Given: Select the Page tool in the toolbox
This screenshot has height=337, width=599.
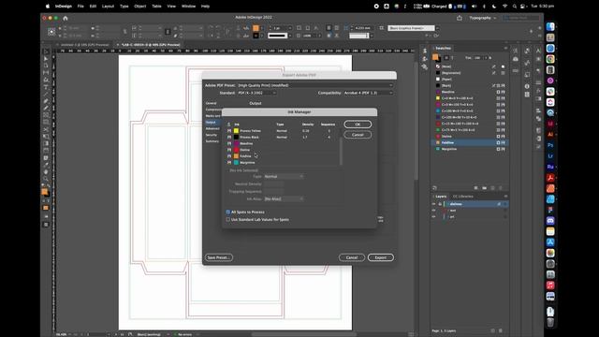Looking at the screenshot, I should tap(46, 66).
